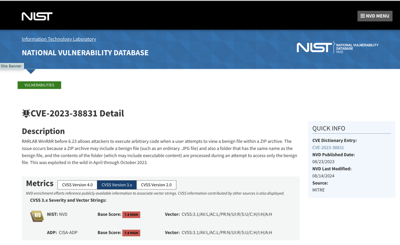
Task: Click the CISA-ADP vector string
Action: pyautogui.click(x=227, y=233)
